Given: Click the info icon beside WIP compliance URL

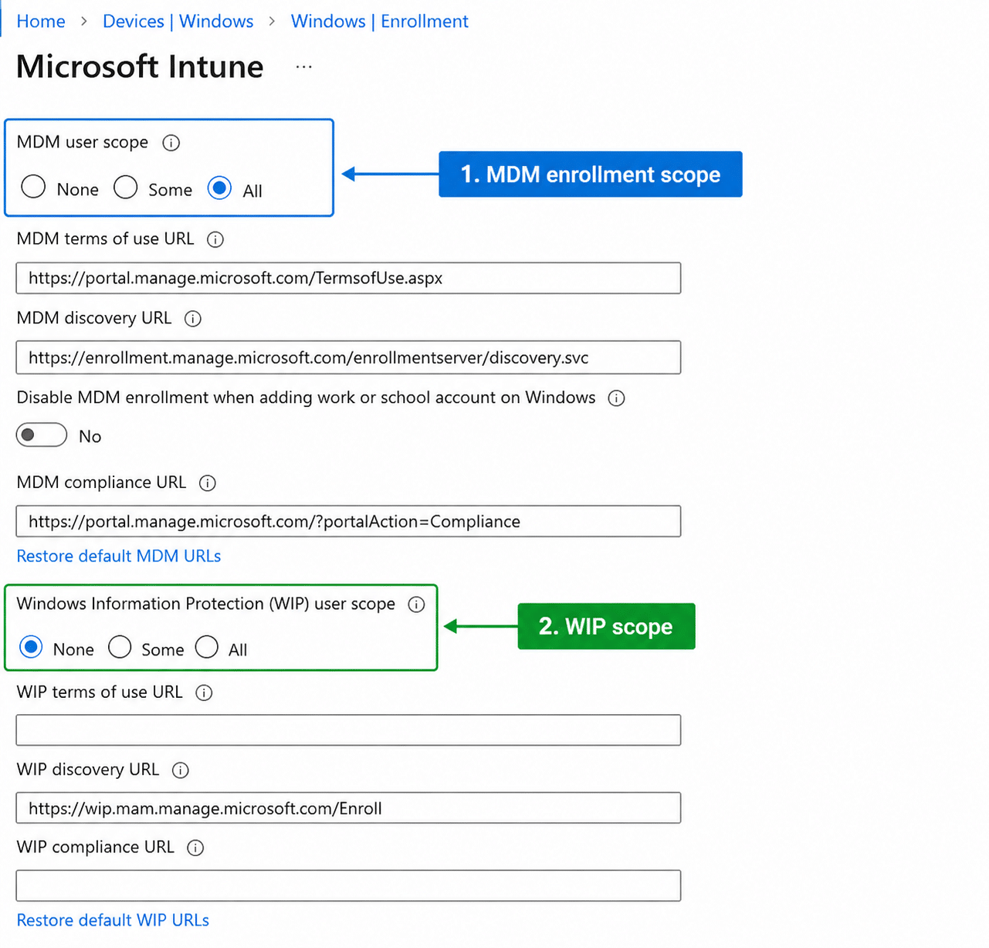Looking at the screenshot, I should point(196,848).
